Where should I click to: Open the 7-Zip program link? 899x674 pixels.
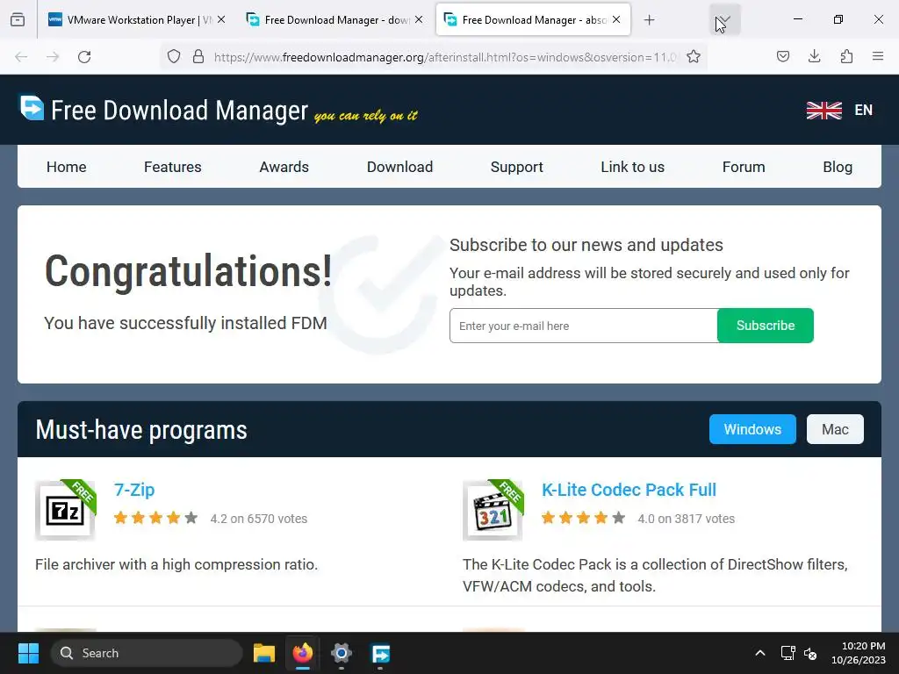coord(134,490)
